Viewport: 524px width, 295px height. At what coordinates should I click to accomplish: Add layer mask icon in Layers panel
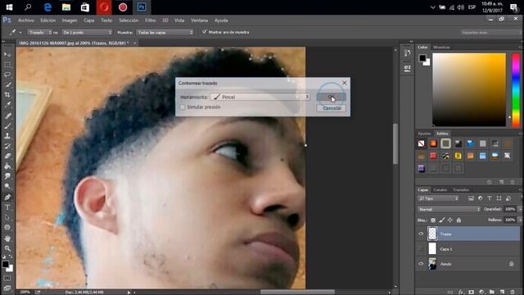[472, 292]
